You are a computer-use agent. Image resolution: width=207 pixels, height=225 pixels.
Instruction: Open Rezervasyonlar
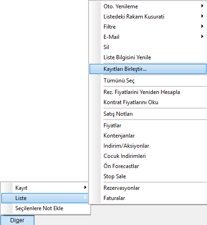point(148,188)
